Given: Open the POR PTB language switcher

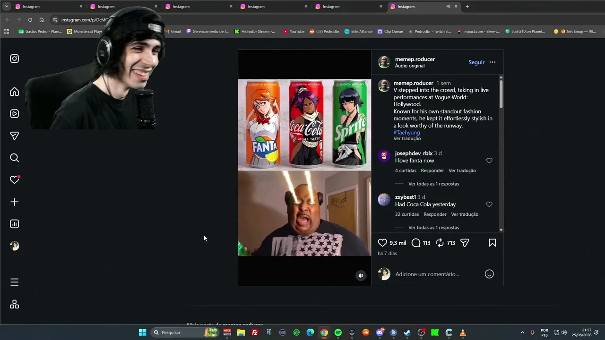Looking at the screenshot, I should (x=544, y=332).
